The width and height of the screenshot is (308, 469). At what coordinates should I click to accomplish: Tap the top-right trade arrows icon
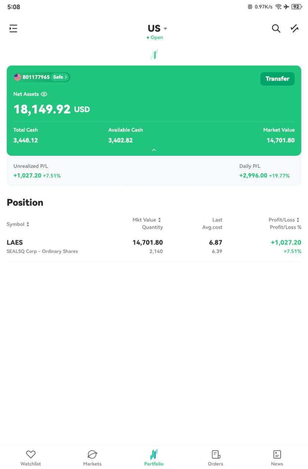[294, 29]
